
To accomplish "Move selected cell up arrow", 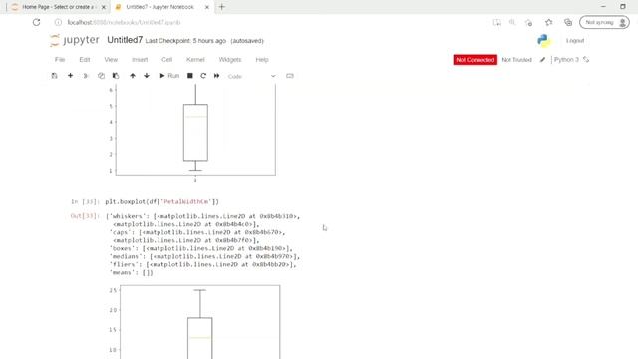I will coord(133,76).
